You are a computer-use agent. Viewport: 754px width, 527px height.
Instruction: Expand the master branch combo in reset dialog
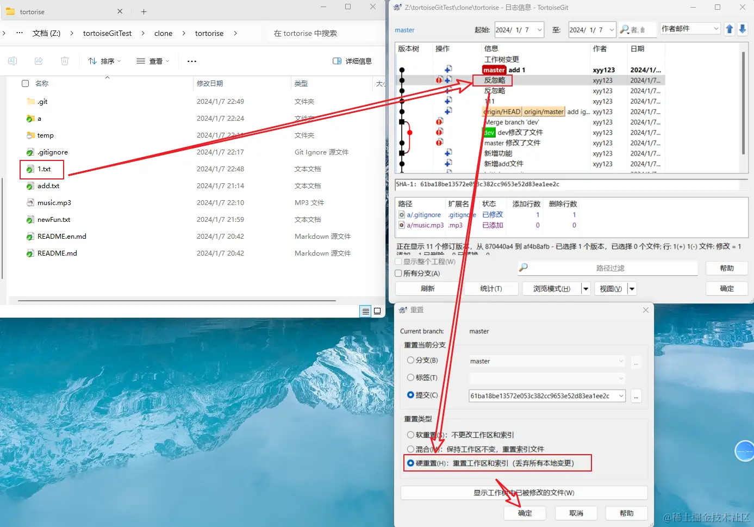click(621, 361)
